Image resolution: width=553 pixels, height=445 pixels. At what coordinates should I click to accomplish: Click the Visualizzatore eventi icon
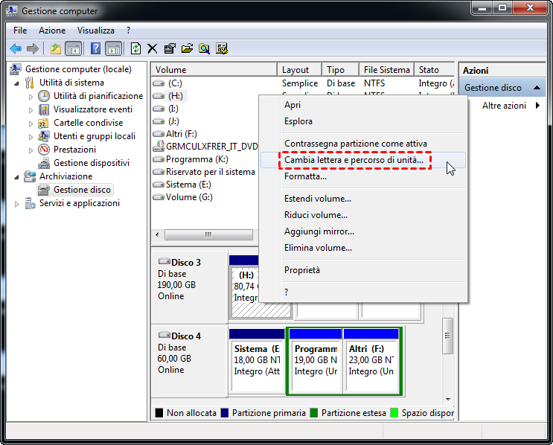pos(44,109)
